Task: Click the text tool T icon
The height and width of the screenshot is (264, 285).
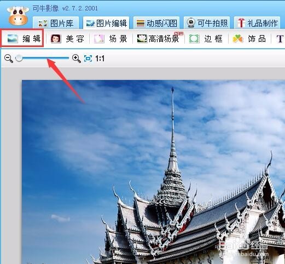Action: 280,39
